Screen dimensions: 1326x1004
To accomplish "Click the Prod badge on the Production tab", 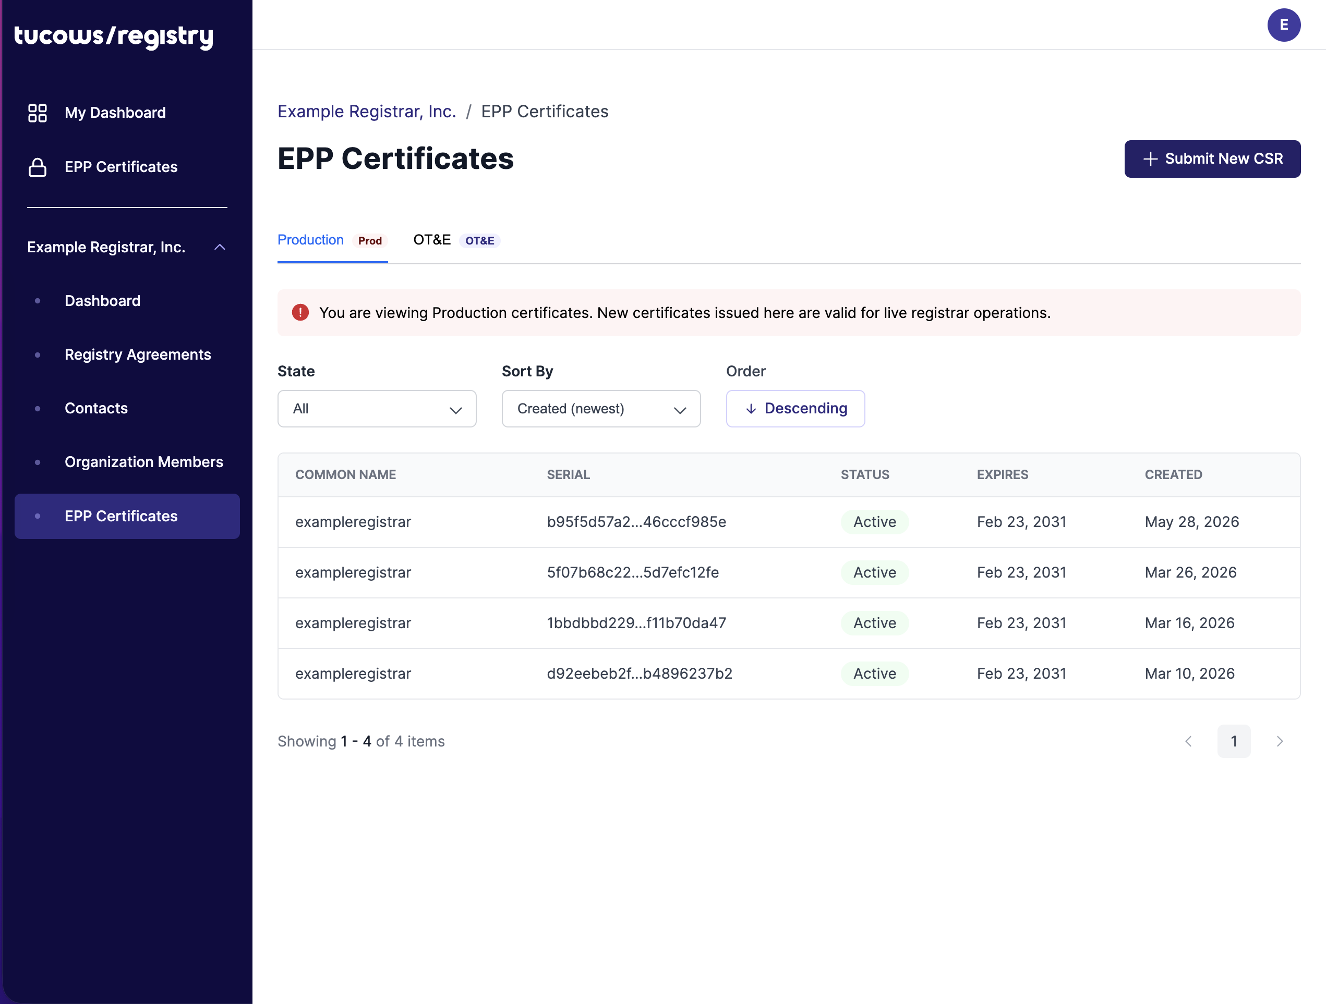I will pos(370,241).
